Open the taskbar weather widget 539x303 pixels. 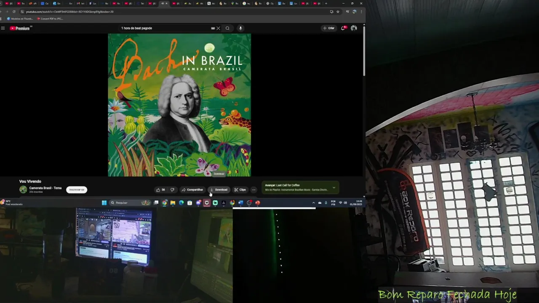[x=12, y=203]
